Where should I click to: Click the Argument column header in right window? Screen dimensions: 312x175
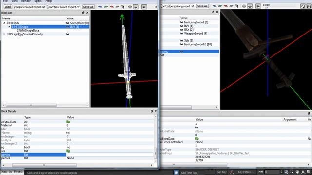click(x=290, y=119)
